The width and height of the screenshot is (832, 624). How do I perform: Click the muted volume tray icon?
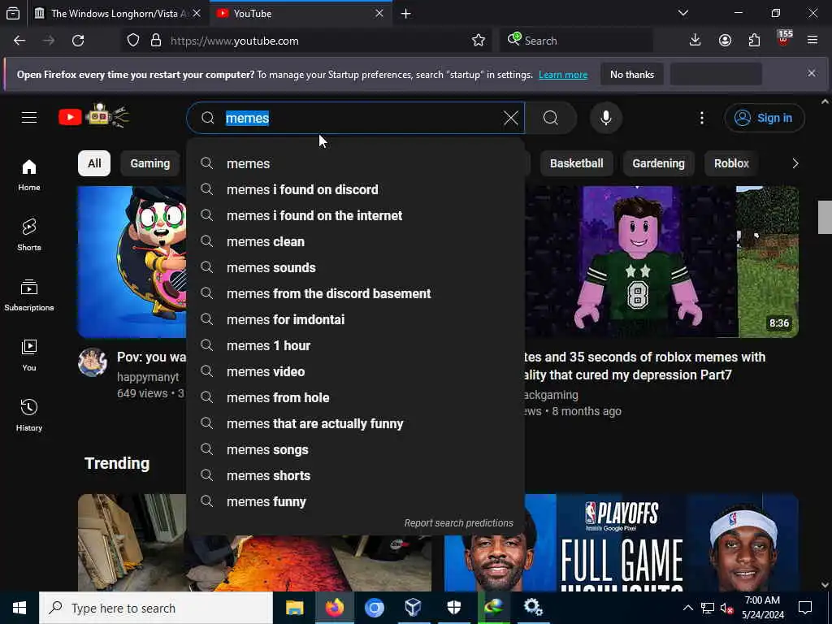click(x=726, y=608)
